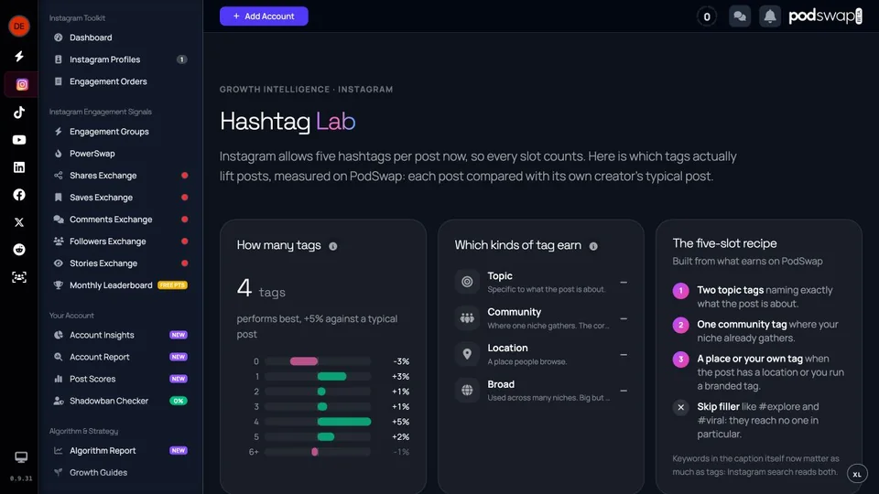Click the "One community tag" recipe step

click(760, 331)
